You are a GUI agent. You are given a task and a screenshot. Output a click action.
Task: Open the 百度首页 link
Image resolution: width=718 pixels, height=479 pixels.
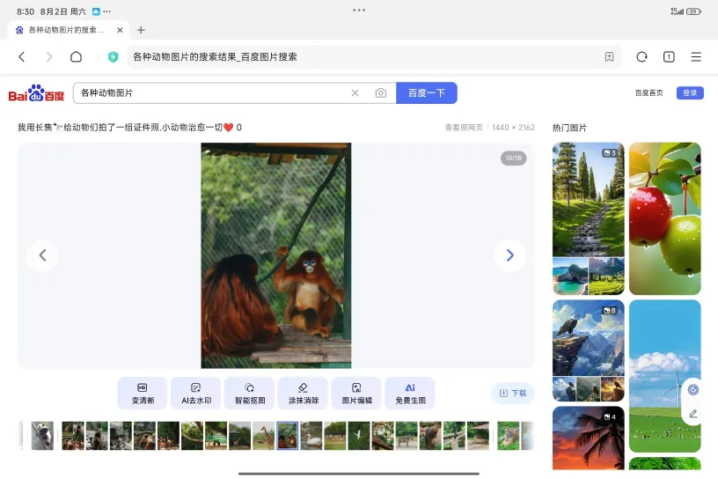(x=649, y=93)
